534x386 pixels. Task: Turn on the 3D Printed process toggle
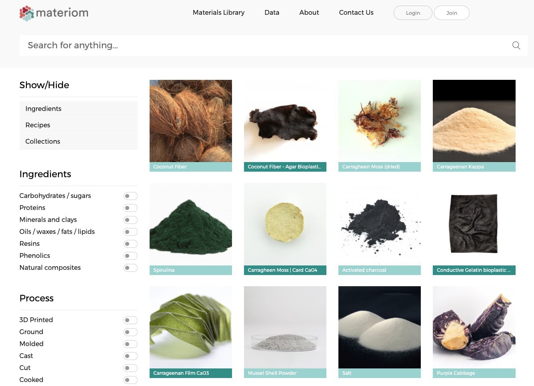(x=130, y=320)
